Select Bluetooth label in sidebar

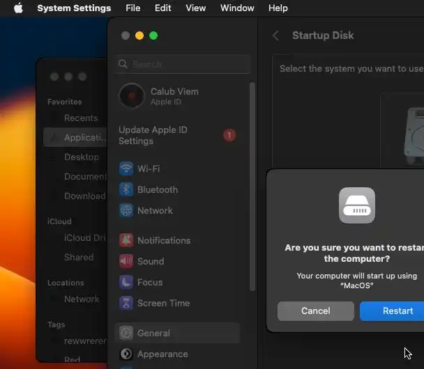pos(158,189)
